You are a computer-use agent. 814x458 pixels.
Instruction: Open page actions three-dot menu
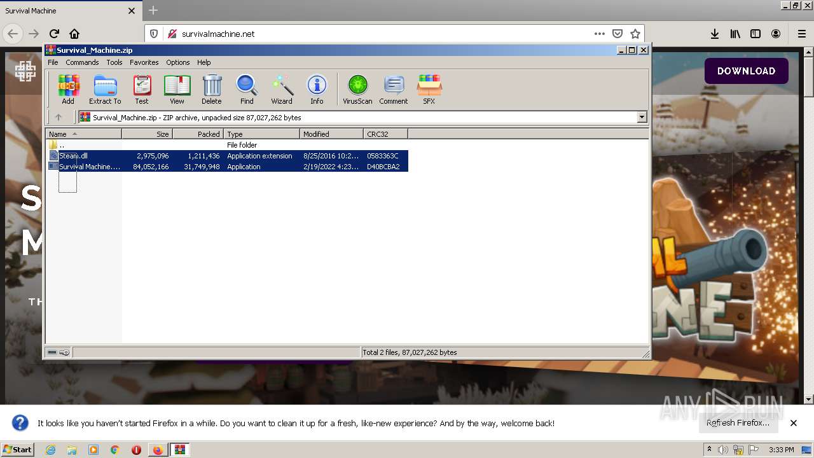(599, 34)
